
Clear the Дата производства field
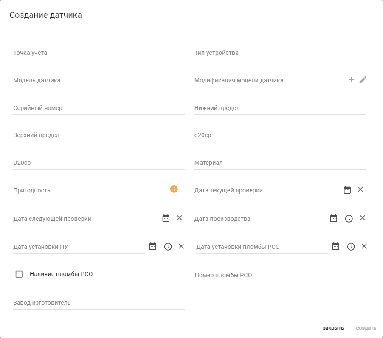(x=363, y=218)
